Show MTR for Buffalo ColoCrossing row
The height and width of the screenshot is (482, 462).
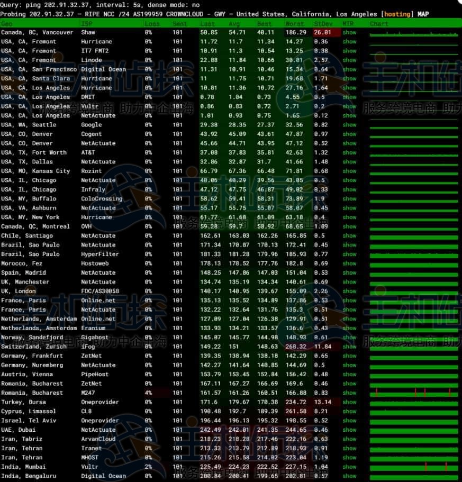click(349, 199)
